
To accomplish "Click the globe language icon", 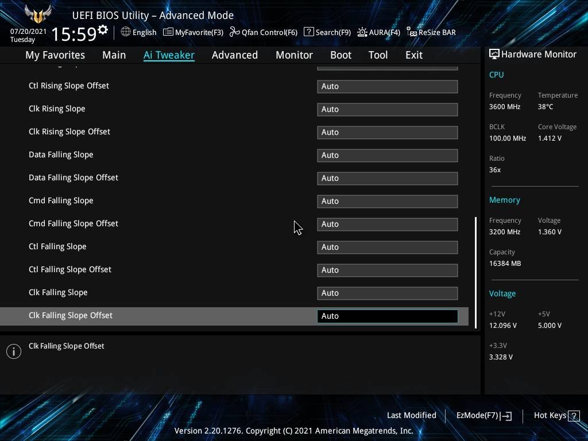I will pyautogui.click(x=126, y=32).
